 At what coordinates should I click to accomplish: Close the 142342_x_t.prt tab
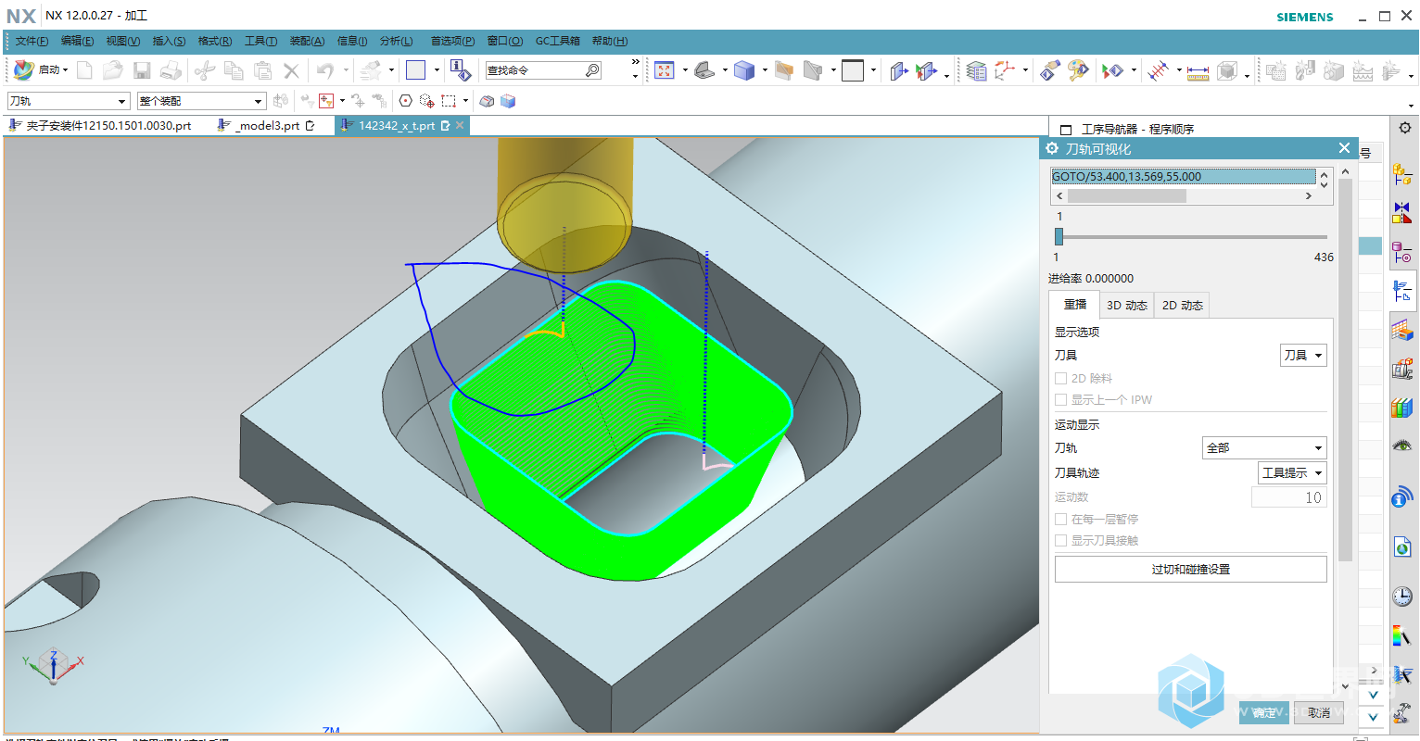pos(460,125)
